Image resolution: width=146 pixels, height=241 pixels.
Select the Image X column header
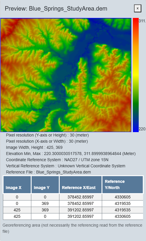(x=17, y=185)
